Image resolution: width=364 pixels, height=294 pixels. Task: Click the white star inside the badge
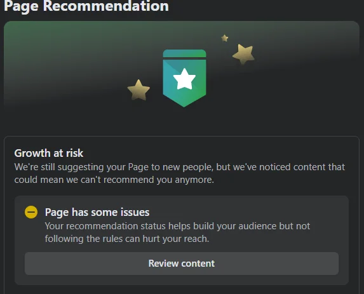[185, 79]
